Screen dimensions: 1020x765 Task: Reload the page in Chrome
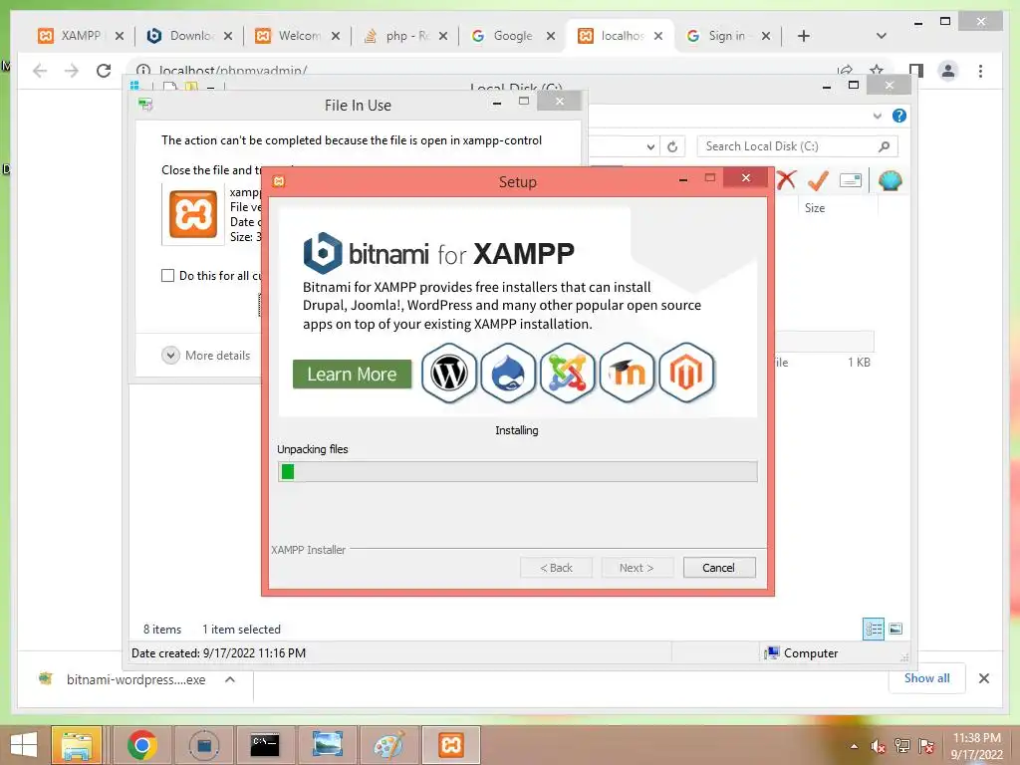click(x=104, y=71)
